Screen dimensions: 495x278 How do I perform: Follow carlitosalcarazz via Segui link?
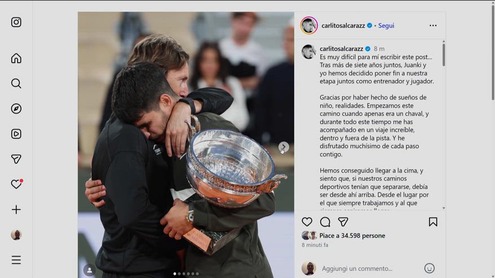tap(386, 25)
